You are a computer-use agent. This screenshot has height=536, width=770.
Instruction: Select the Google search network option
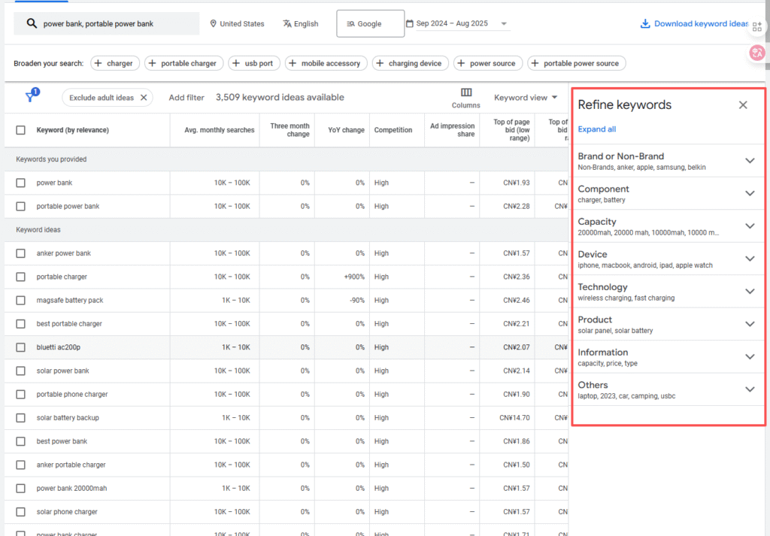tap(369, 24)
